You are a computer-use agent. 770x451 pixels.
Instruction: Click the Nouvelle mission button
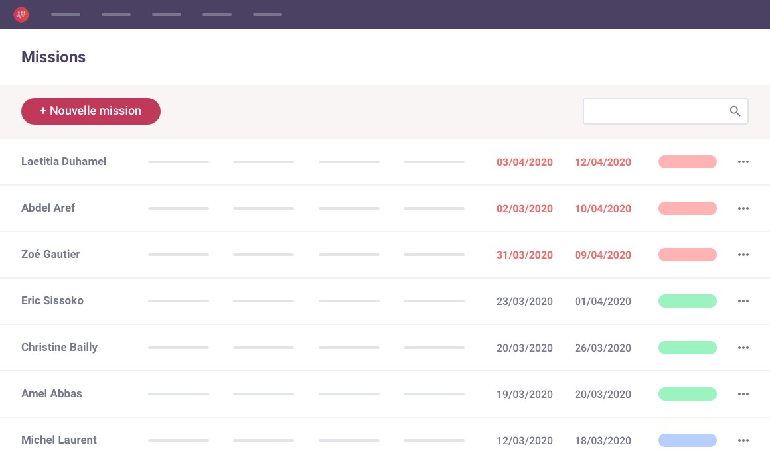tap(91, 111)
